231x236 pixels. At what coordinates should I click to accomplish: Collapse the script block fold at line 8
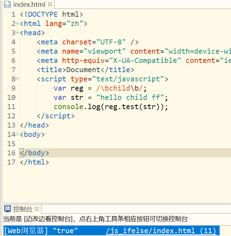[x=17, y=79]
